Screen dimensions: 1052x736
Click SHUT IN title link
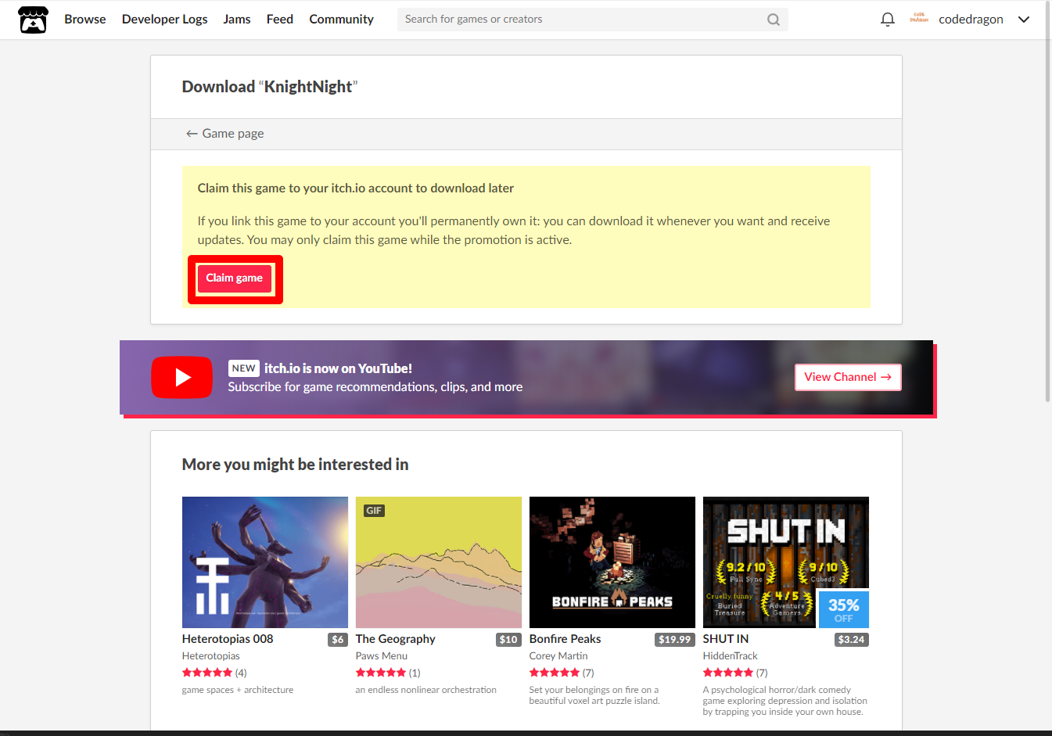click(x=726, y=639)
